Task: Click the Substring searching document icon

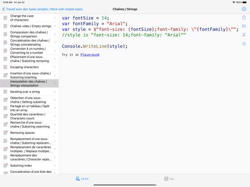Action: coord(5,125)
